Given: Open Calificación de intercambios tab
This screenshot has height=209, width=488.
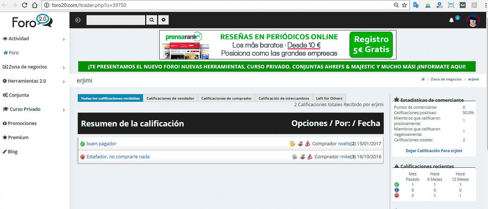Looking at the screenshot, I should (x=284, y=98).
